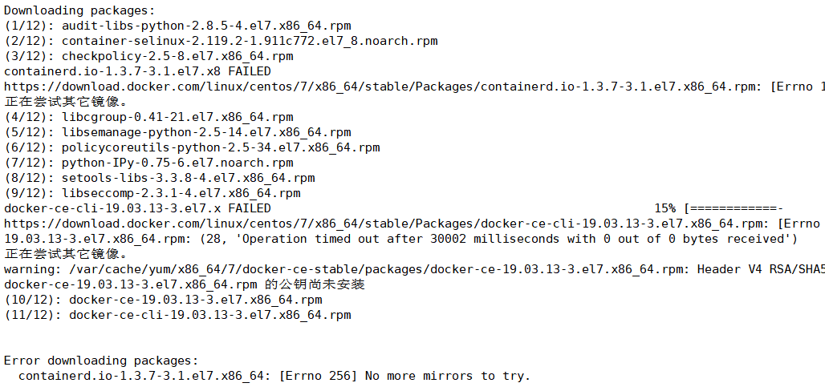Click the docker-ce-cli download URL line
The width and height of the screenshot is (825, 391).
tap(414, 224)
